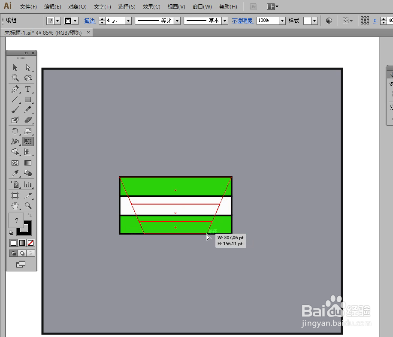
Task: Select the Pencil tool
Action: click(28, 110)
